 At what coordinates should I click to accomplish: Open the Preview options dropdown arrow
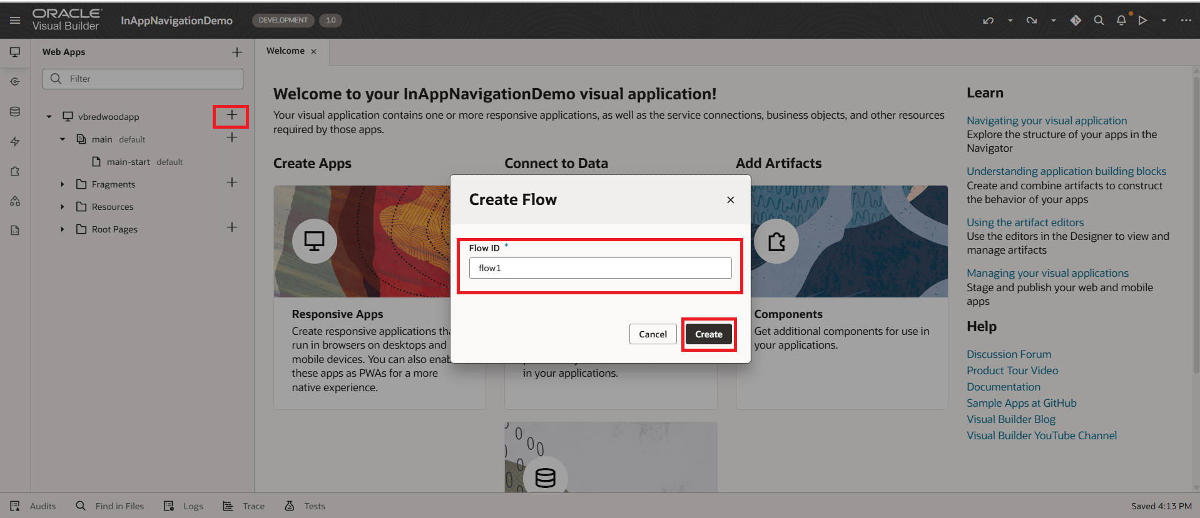coord(1164,21)
